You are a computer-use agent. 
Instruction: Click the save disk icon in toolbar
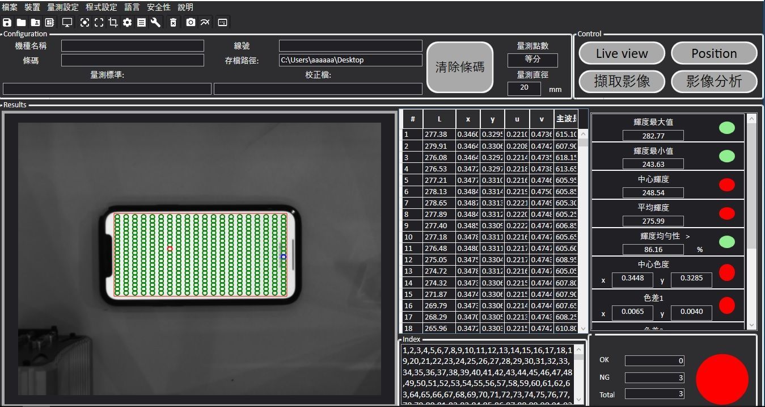coord(7,22)
